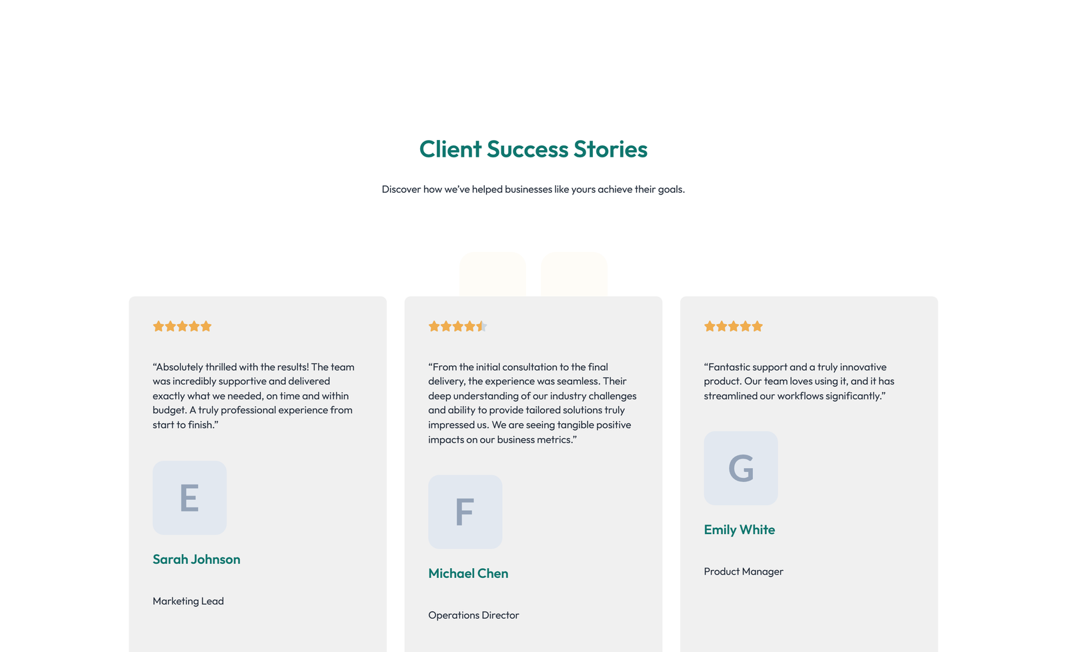Select the name Emily White
The image size is (1067, 652).
pyautogui.click(x=739, y=529)
